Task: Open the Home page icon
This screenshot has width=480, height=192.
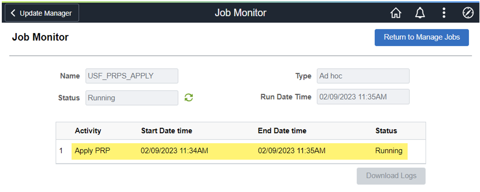Action: tap(396, 13)
